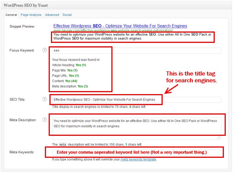Open the Advanced tab
The width and height of the screenshot is (233, 173).
52,15
